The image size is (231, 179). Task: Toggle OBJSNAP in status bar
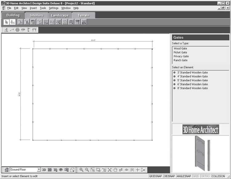(169, 176)
